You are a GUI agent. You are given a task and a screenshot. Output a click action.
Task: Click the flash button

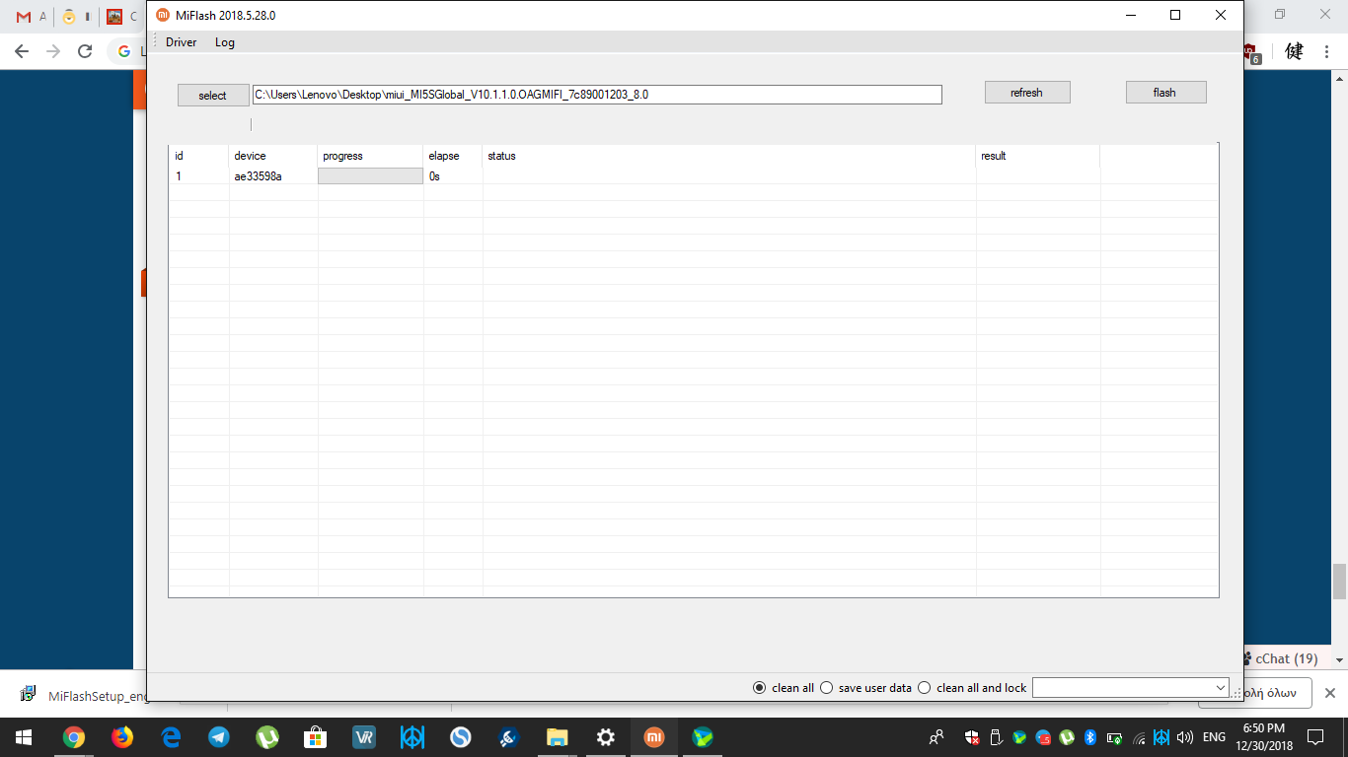(1165, 93)
